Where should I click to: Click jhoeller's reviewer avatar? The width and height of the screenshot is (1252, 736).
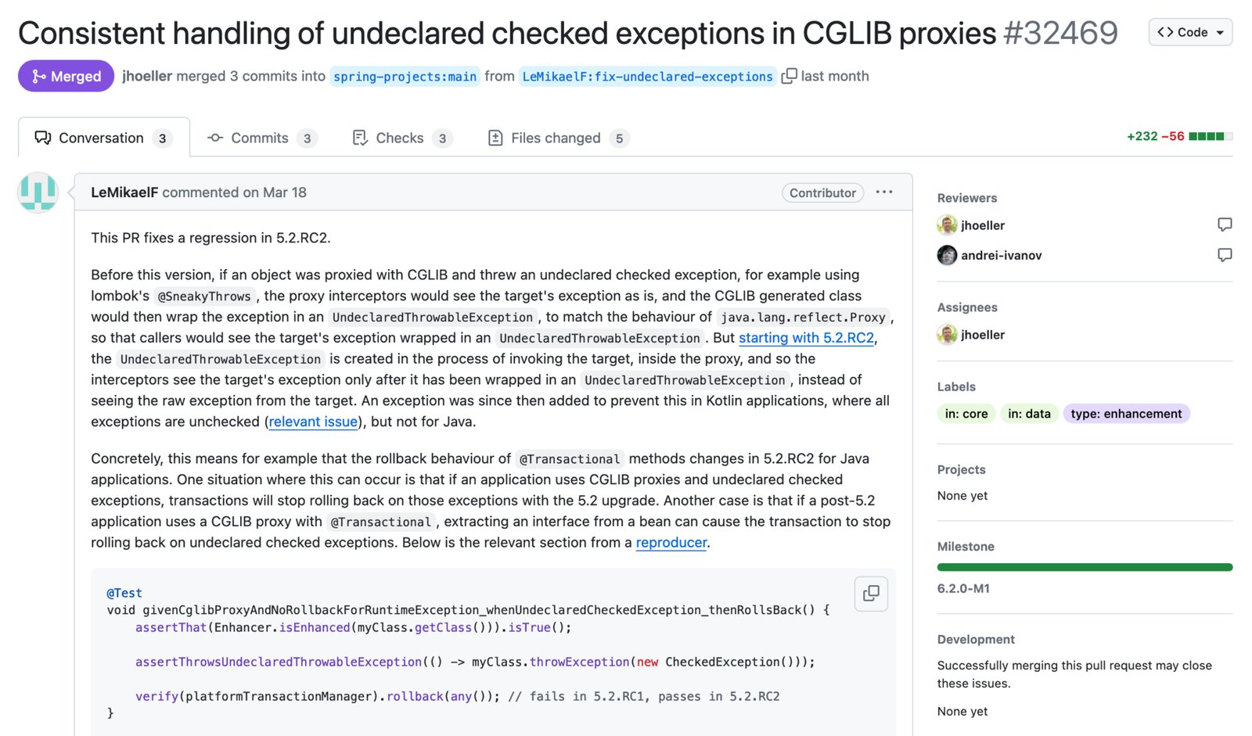click(947, 225)
